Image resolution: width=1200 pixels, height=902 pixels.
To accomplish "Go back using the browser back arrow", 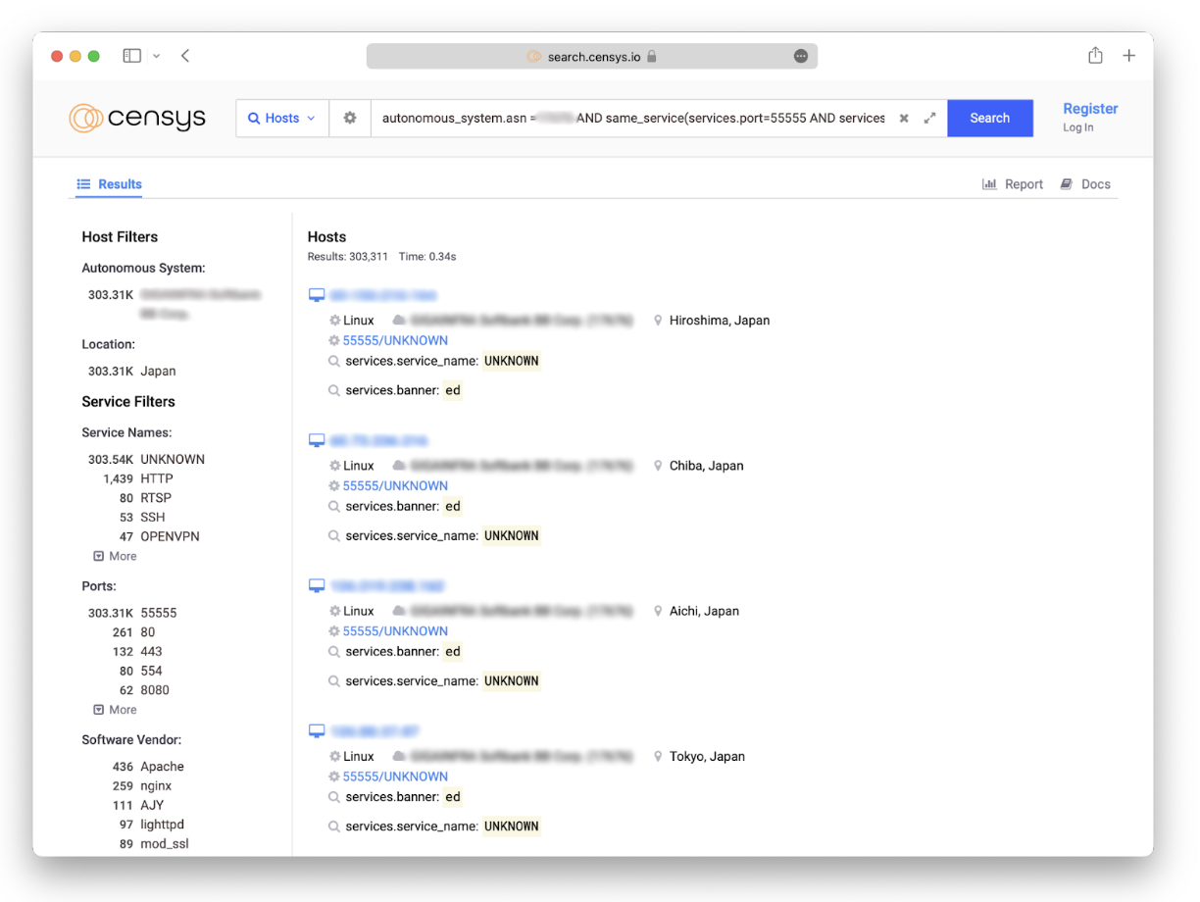I will point(185,56).
